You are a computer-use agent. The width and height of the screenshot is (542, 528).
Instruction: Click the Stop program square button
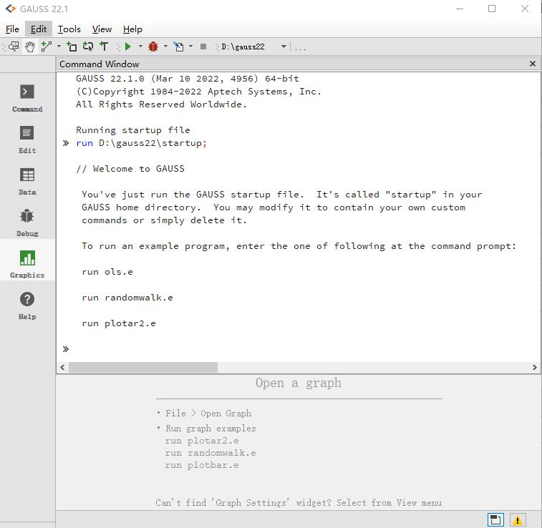203,47
